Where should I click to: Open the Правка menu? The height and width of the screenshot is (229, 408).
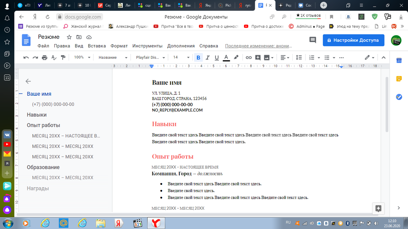tap(62, 46)
